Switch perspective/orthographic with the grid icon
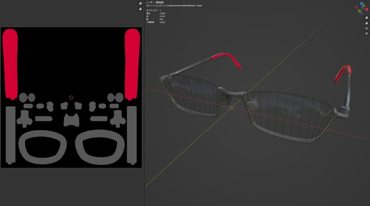The height and width of the screenshot is (206, 370). 366,33
